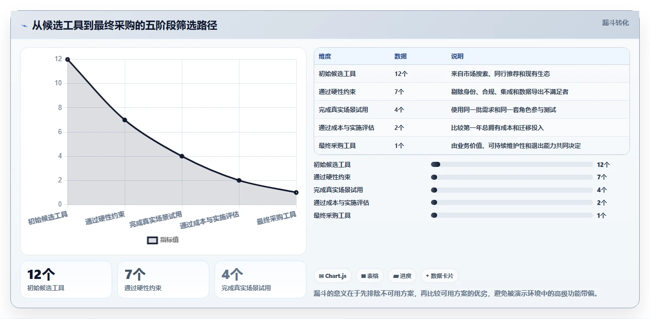650x319 pixels.
Task: Click the 完成真实场景试用 progress bar
Action: point(512,190)
